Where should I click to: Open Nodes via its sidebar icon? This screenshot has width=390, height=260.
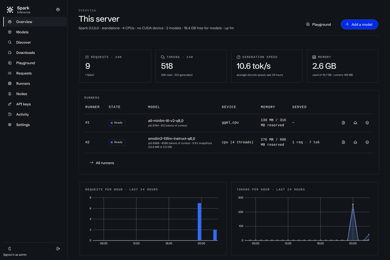click(10, 94)
